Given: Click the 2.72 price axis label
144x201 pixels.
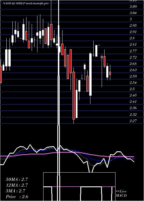Looking at the screenshot, I should 133,57.
